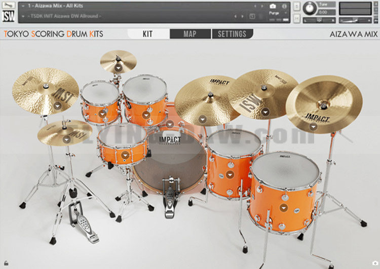Select previous instrument with header left arrow
The image size is (380, 269).
[x=255, y=6]
